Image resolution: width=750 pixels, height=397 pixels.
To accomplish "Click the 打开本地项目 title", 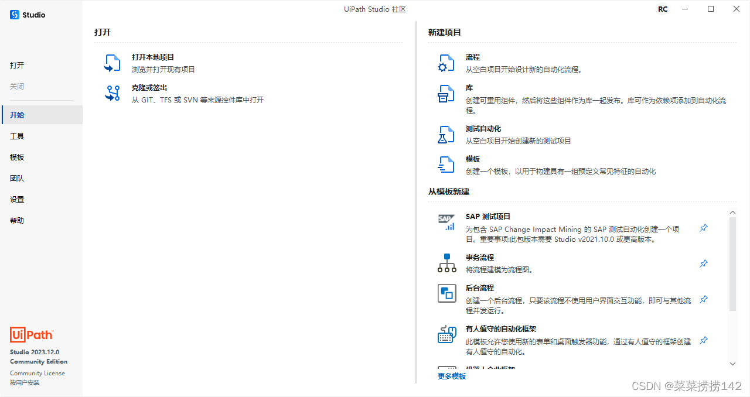I will point(153,57).
